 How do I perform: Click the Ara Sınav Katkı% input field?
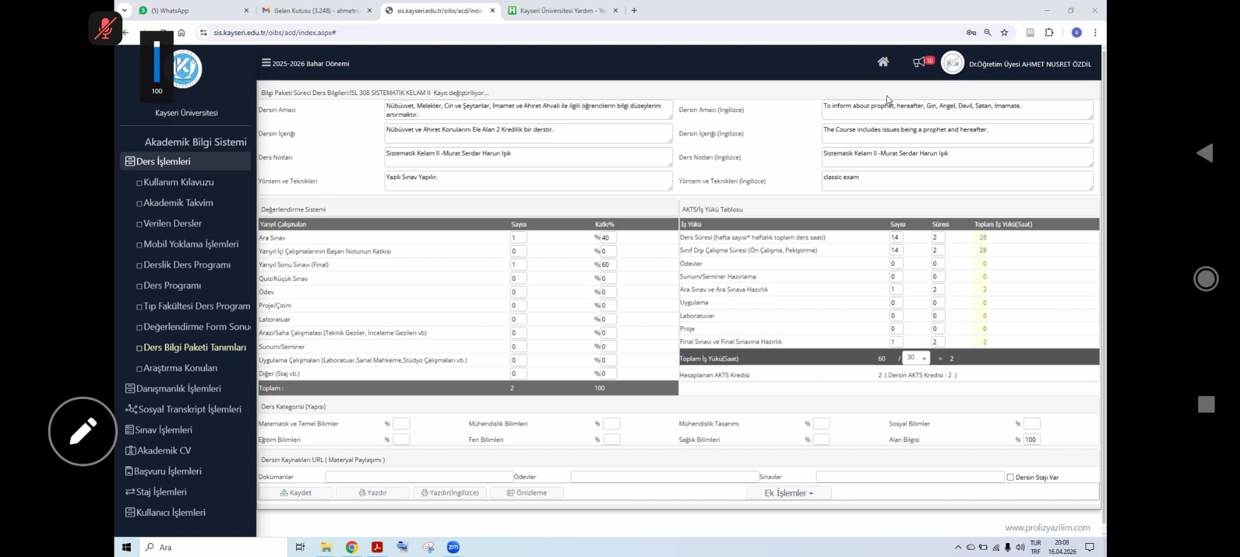pos(608,238)
